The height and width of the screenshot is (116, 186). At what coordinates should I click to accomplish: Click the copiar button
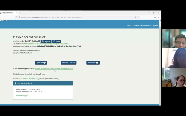click(x=56, y=41)
